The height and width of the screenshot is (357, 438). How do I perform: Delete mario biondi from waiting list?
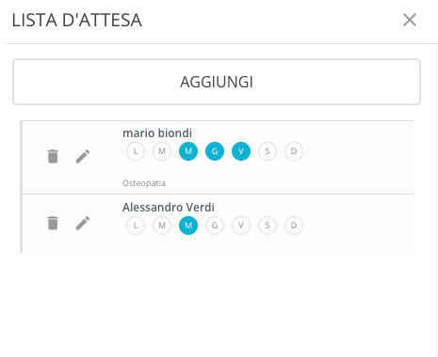53,156
